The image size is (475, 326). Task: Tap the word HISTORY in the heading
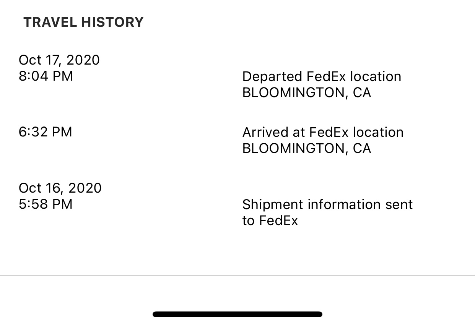pos(112,22)
